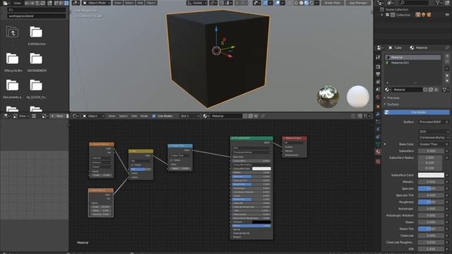The width and height of the screenshot is (452, 254).
Task: Click the file path field showing C:\
Action: pyautogui.click(x=36, y=10)
